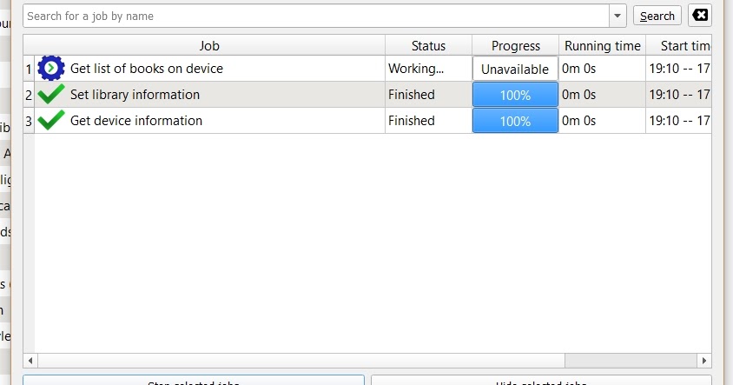This screenshot has height=385, width=733.
Task: Click the clear search icon next to Search
Action: click(700, 16)
